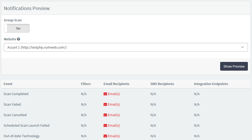Select the Scan Cancelled event text
The height and width of the screenshot is (140, 252).
pyautogui.click(x=15, y=115)
